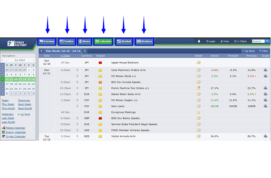Go to the Market tab
Image resolution: width=271 pixels, height=178 pixels.
(x=124, y=41)
